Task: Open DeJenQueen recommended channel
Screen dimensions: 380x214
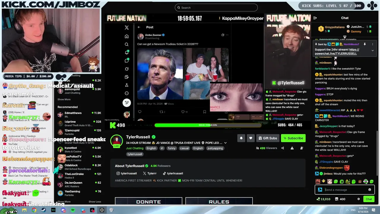Action: [x=79, y=184]
